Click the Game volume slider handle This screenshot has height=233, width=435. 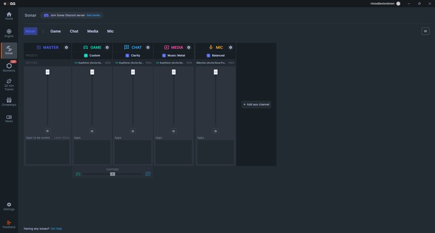coord(92,72)
